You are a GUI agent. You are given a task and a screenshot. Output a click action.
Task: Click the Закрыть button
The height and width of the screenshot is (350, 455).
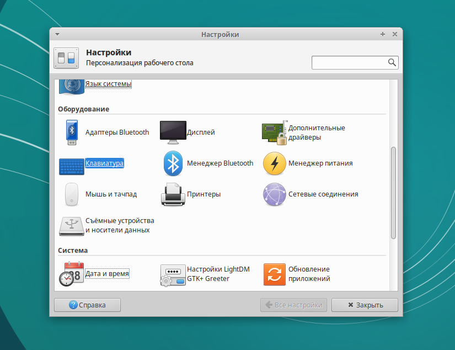pos(365,305)
